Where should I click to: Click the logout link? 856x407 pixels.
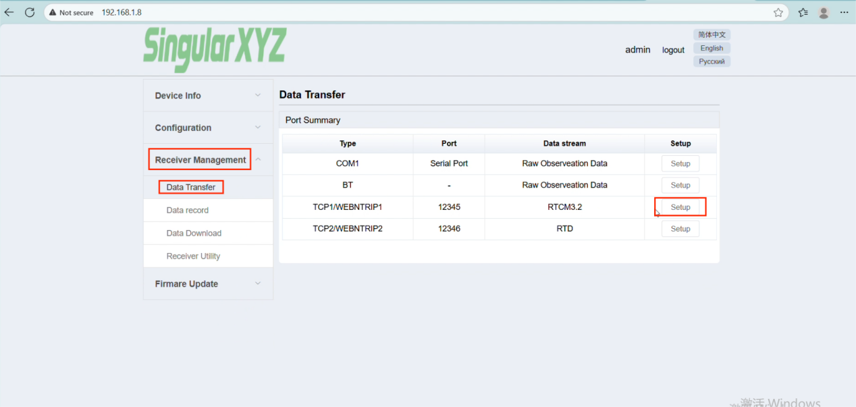pos(673,50)
